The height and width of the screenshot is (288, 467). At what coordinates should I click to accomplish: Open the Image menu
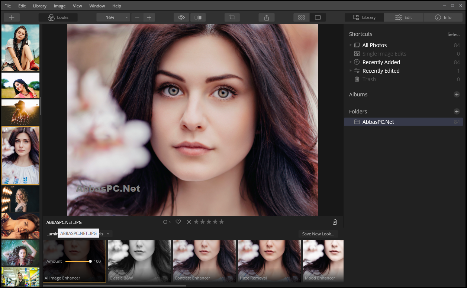[x=59, y=6]
